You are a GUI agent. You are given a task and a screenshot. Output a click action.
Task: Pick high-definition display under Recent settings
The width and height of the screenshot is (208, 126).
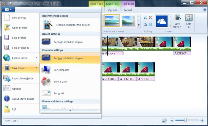[70, 42]
